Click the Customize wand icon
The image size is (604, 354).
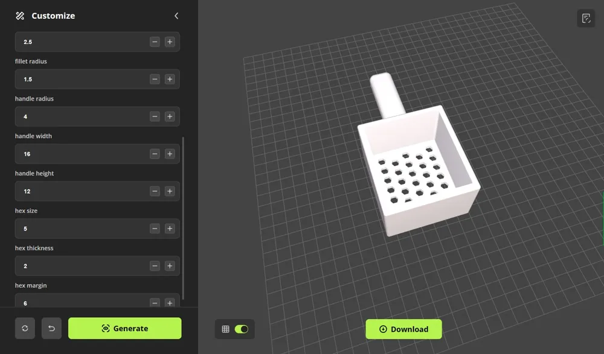tap(20, 16)
